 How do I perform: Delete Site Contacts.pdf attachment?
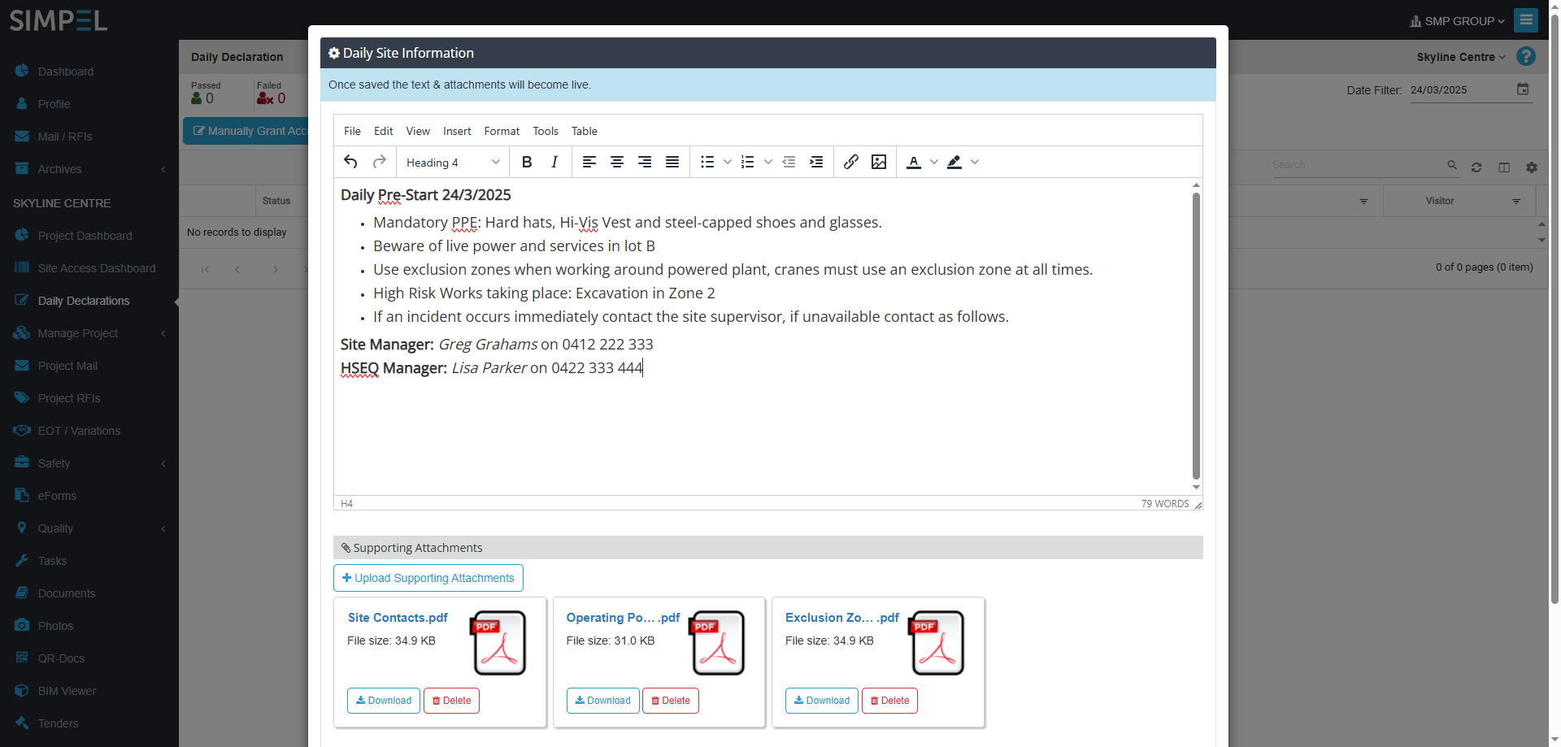[451, 701]
